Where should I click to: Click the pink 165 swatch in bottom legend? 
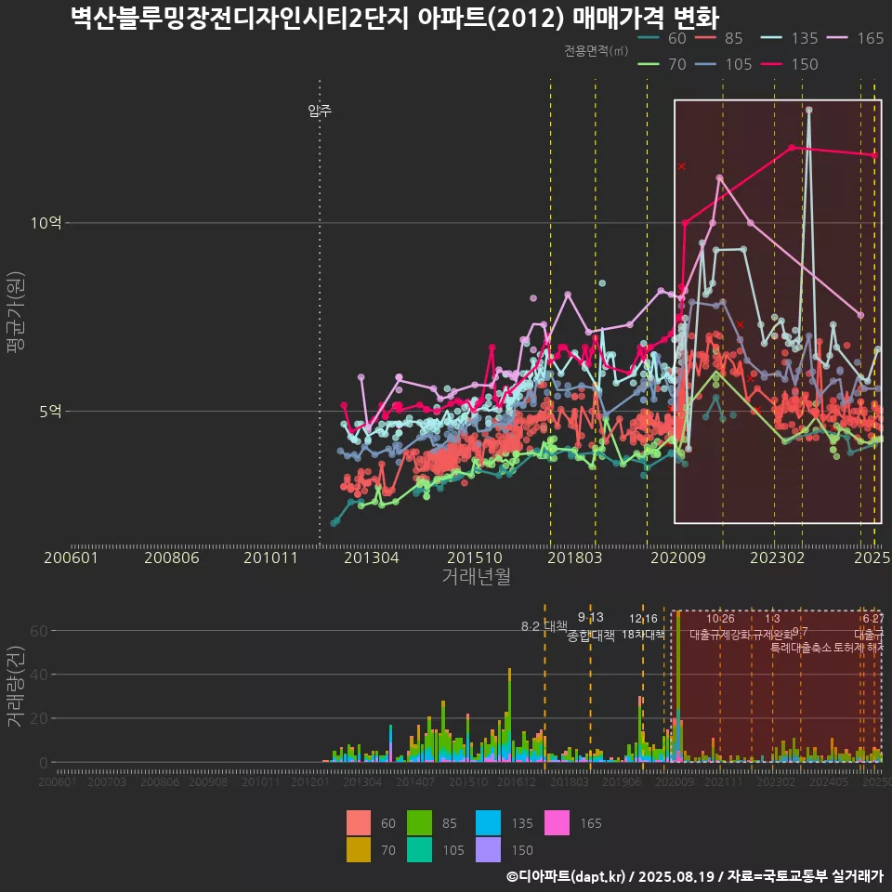point(557,822)
